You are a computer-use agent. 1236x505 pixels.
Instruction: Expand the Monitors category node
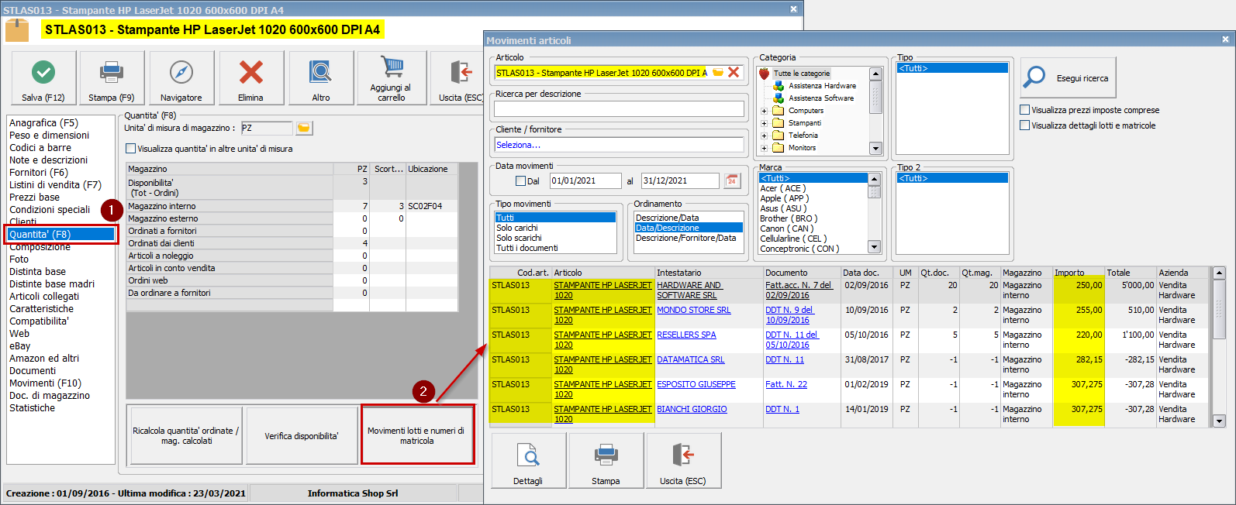(x=764, y=148)
